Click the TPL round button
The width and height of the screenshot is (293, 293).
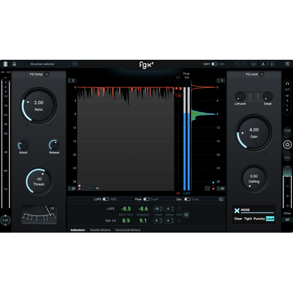tap(287, 158)
